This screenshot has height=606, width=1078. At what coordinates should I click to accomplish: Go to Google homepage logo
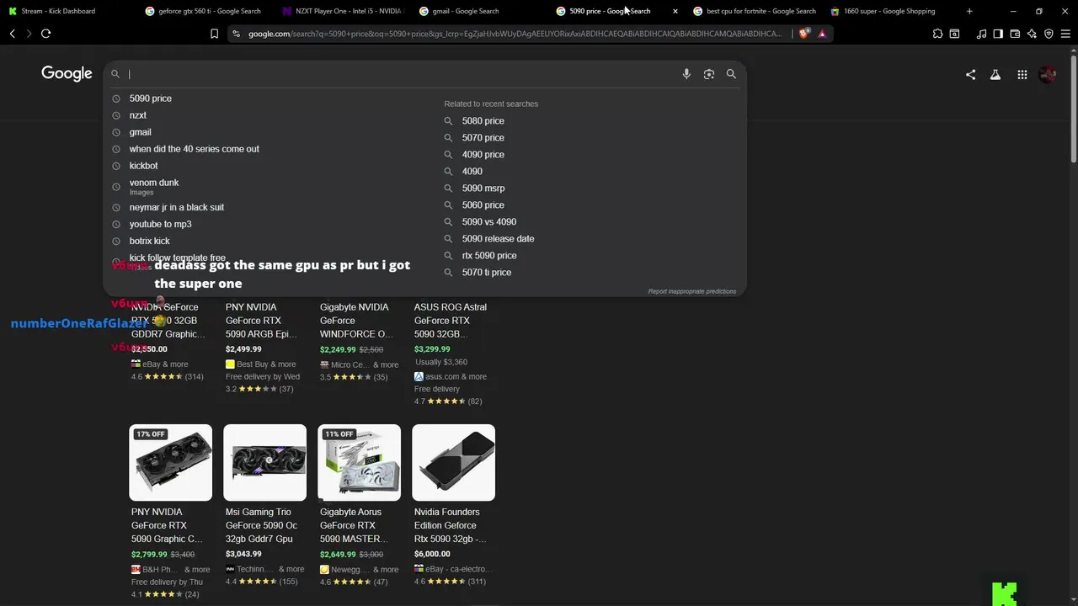tap(67, 74)
